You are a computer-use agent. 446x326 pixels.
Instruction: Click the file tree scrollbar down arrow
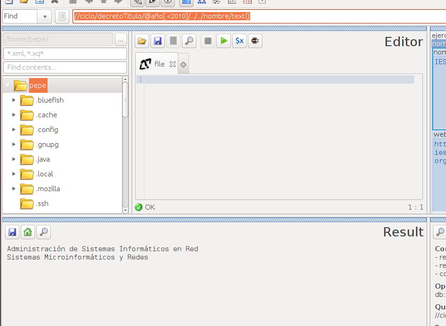pos(125,211)
